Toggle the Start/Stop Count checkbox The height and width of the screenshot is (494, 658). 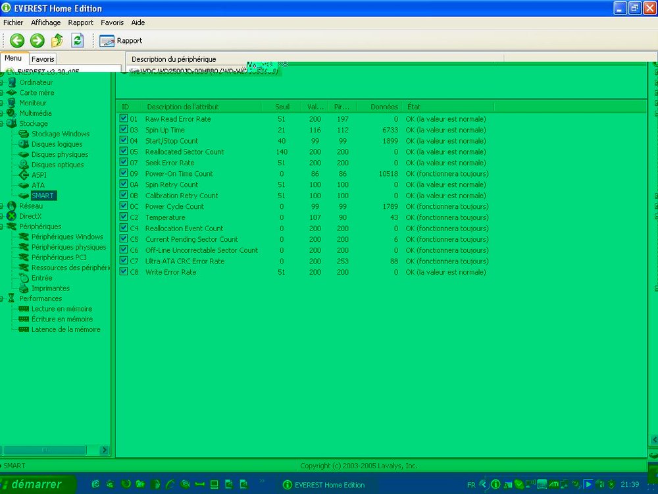pos(124,140)
